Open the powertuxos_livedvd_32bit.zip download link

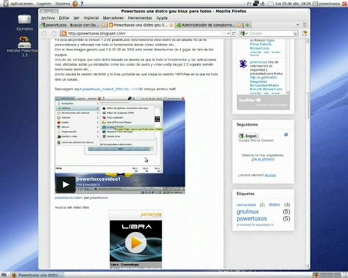click(113, 89)
